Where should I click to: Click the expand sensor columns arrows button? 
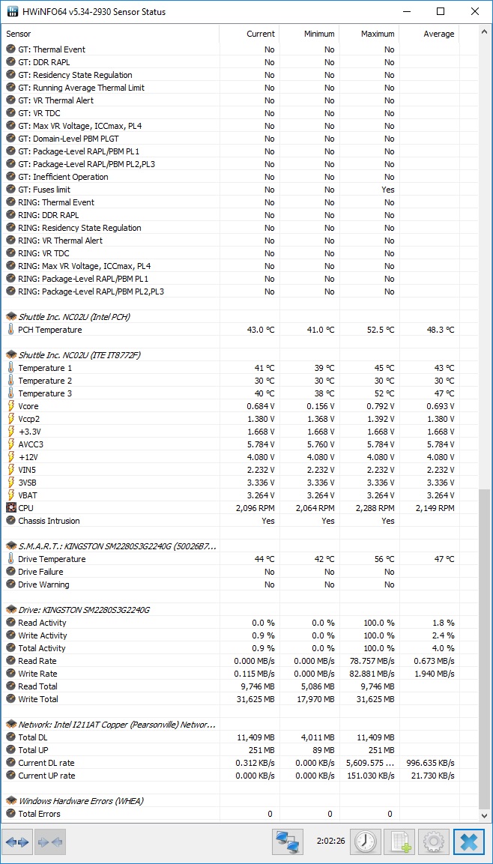pyautogui.click(x=18, y=842)
